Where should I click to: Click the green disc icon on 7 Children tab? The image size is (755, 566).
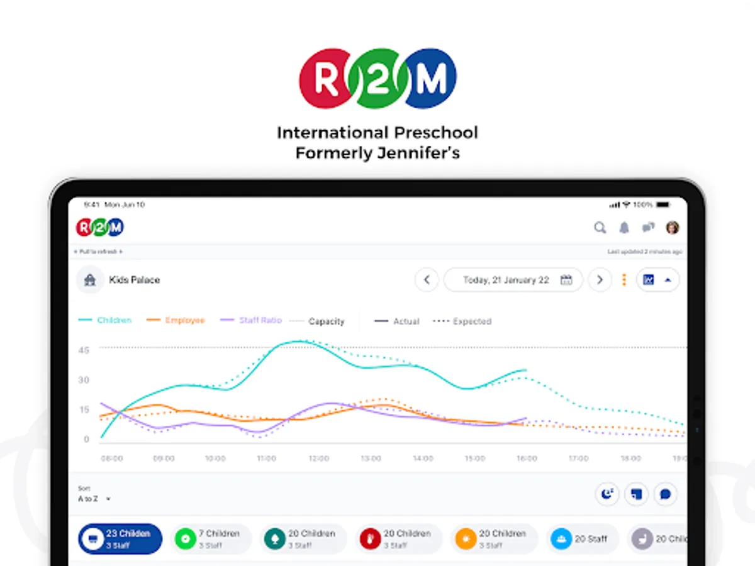coord(185,539)
